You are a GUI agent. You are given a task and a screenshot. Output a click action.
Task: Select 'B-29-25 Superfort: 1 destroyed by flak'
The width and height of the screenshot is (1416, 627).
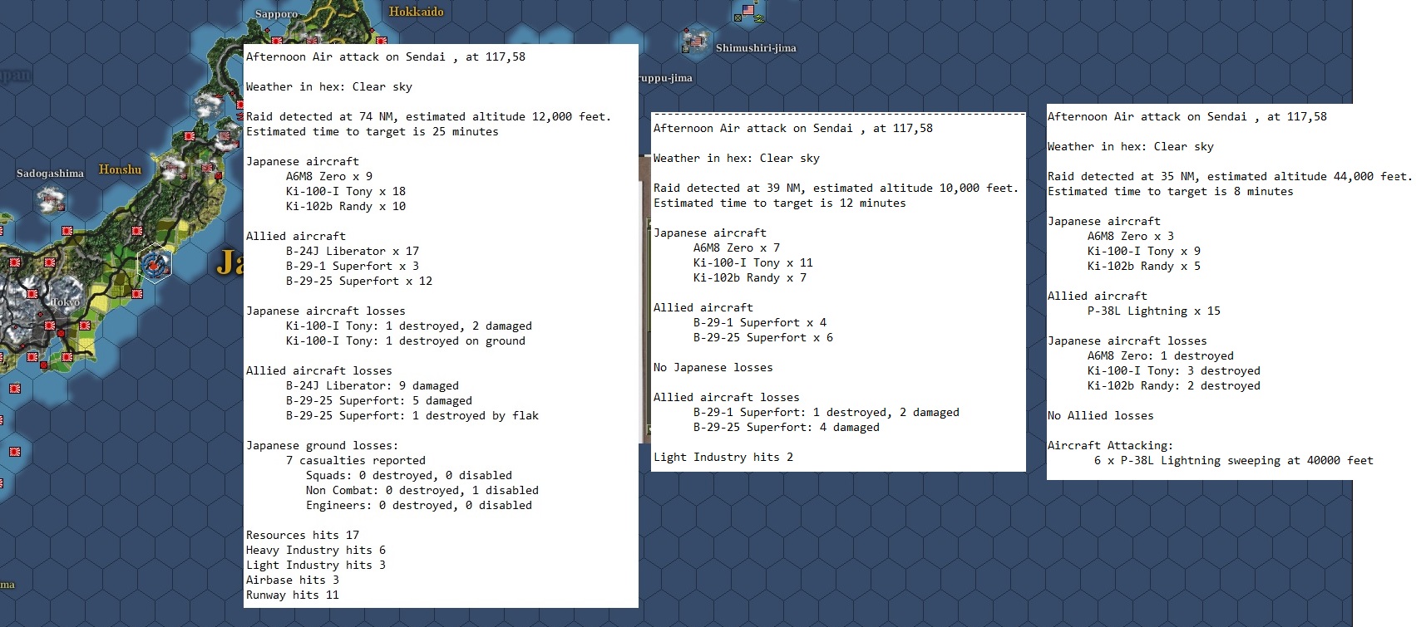(x=412, y=416)
